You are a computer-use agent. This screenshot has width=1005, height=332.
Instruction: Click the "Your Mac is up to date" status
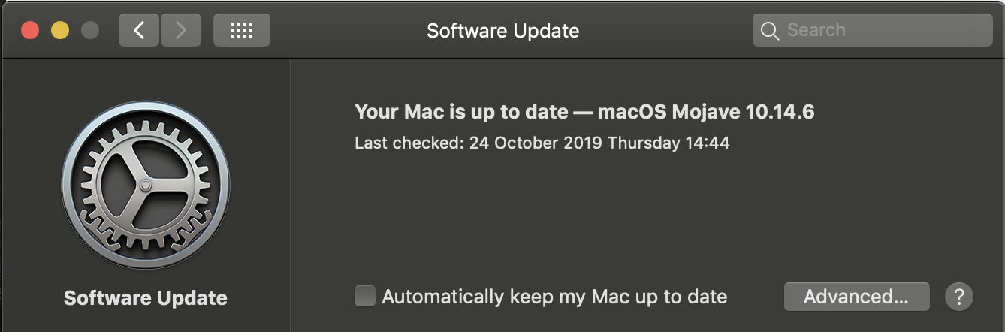461,112
